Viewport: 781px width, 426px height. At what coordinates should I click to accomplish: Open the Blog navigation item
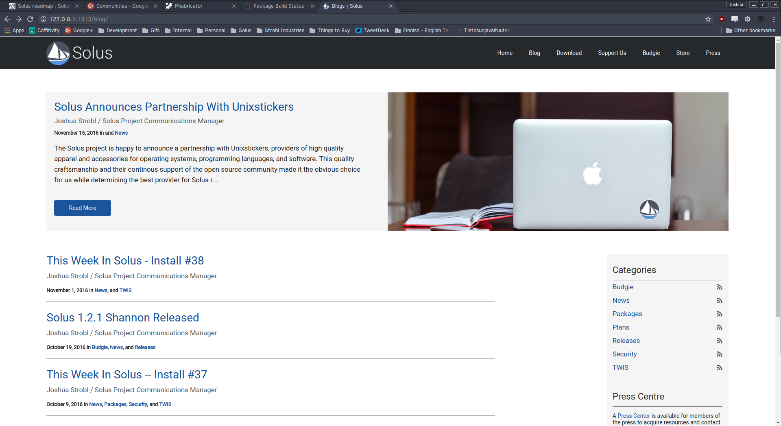pos(534,53)
